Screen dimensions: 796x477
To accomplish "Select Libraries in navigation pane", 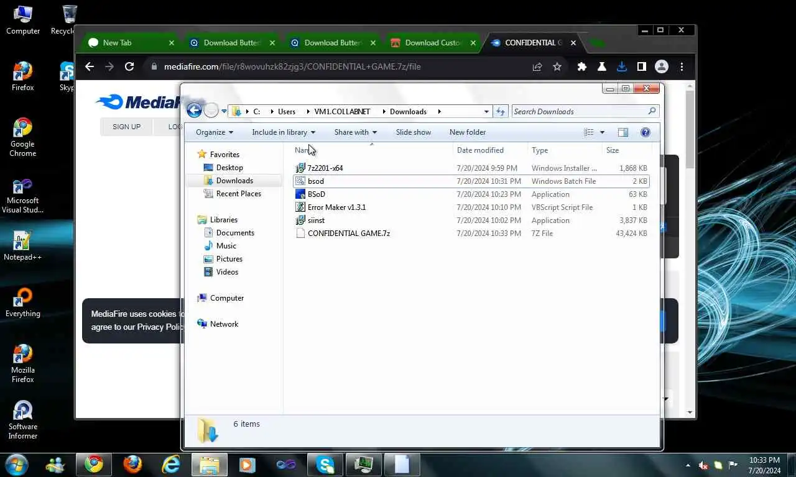I will coord(223,220).
